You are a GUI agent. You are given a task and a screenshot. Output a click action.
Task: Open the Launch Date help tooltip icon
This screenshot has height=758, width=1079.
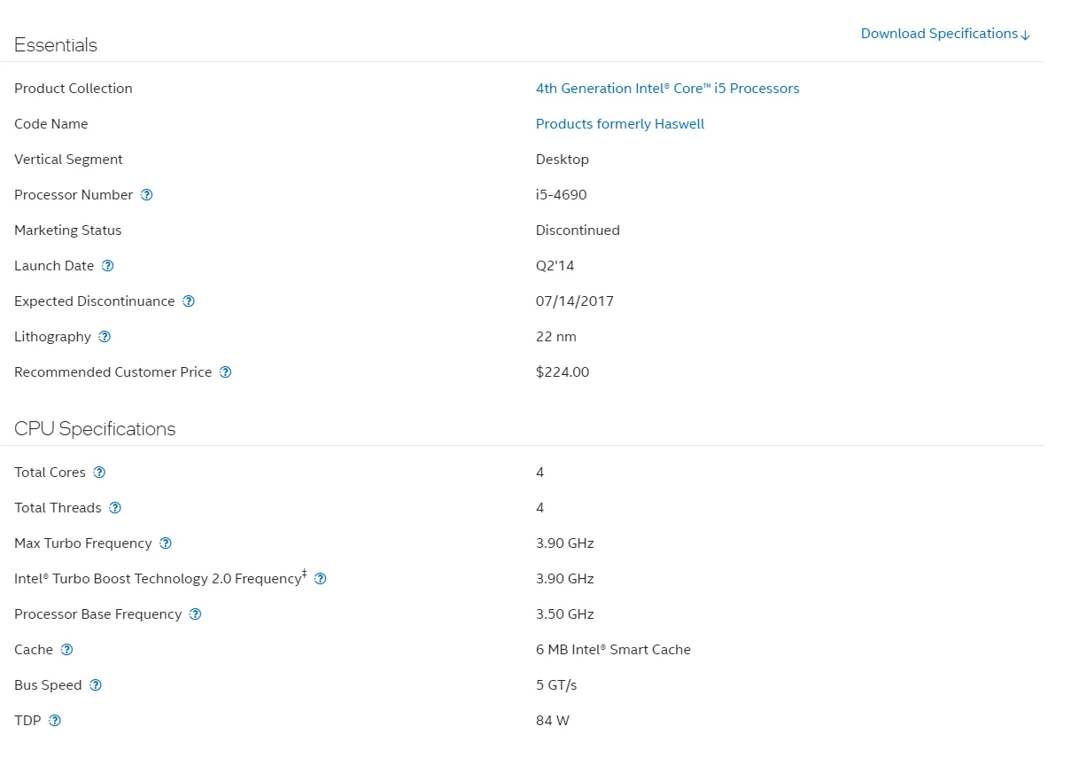(108, 266)
